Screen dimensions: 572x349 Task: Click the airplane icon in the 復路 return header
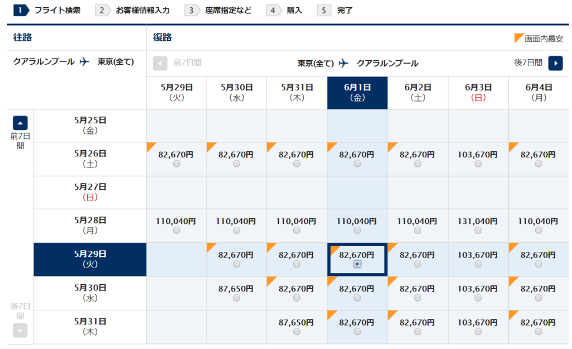tap(344, 63)
